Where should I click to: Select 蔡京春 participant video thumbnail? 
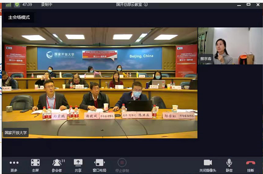[x=230, y=46]
